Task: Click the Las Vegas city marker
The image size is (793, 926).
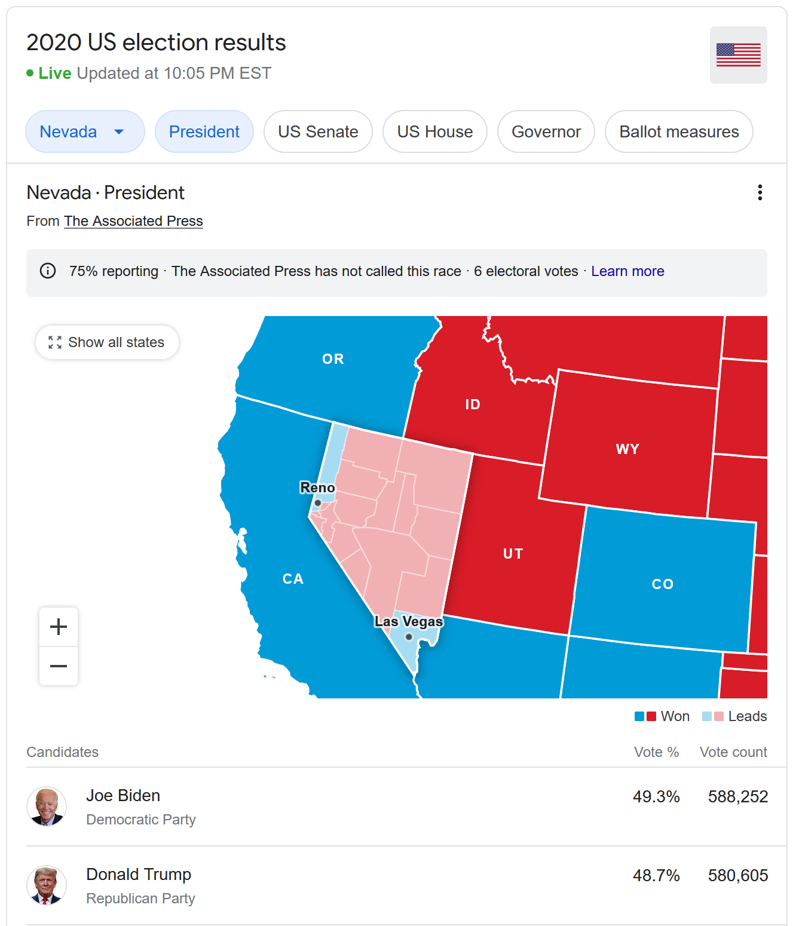Action: [409, 637]
